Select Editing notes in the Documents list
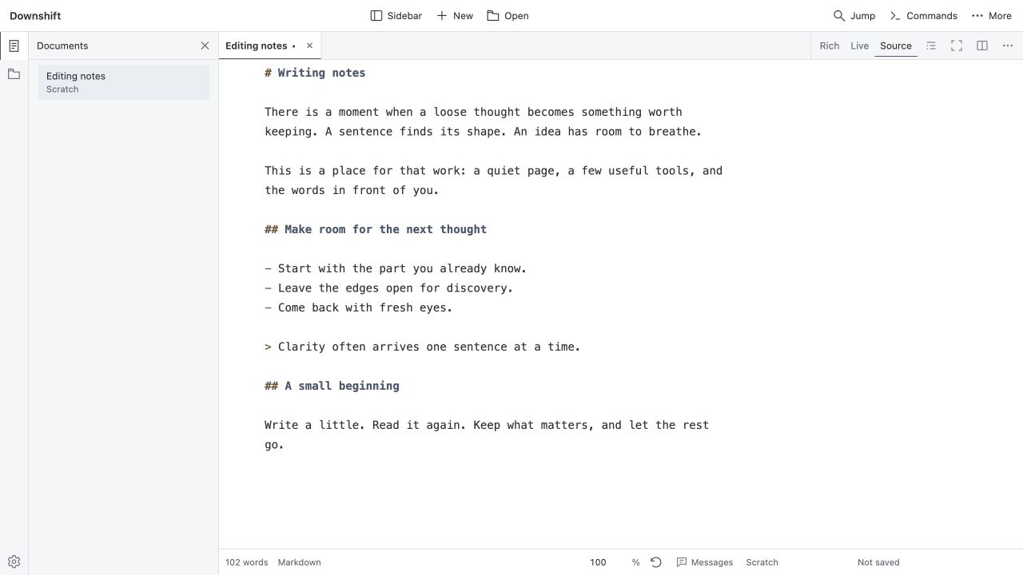The width and height of the screenshot is (1023, 575). tap(124, 82)
